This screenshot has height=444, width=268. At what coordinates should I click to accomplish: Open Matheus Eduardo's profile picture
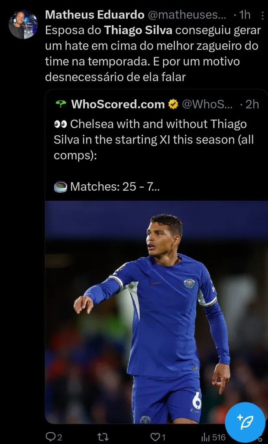tap(23, 25)
